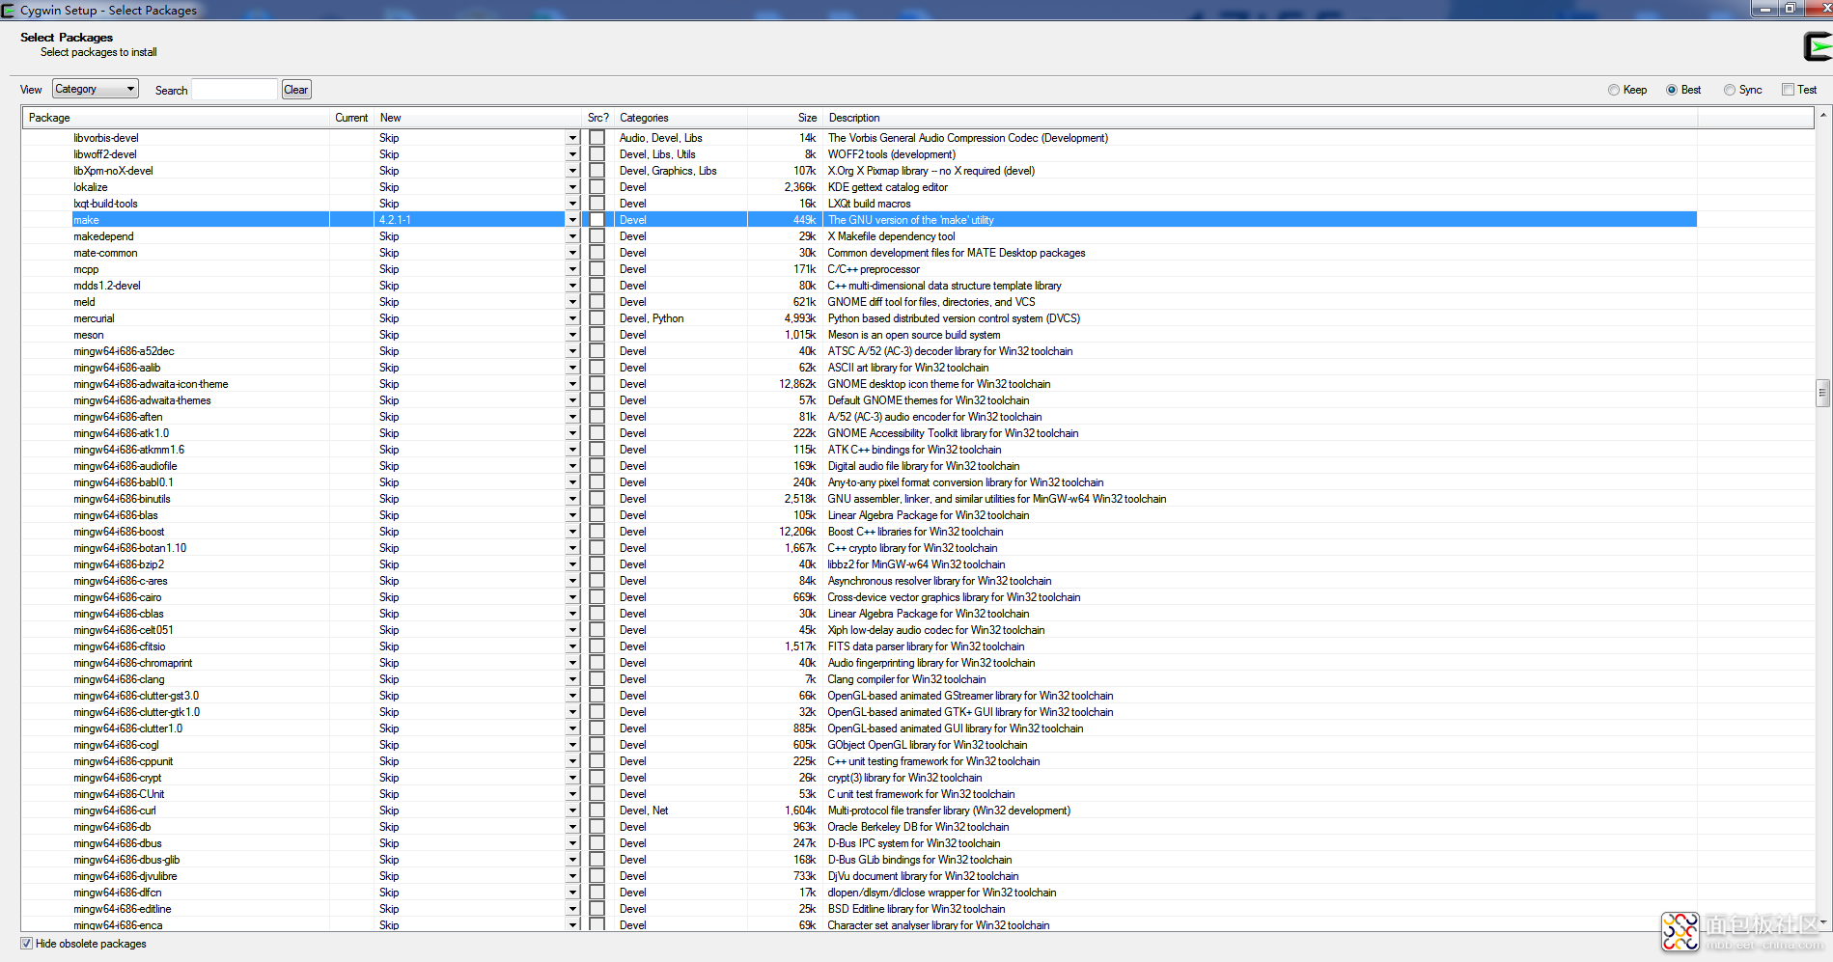Toggle Hide obsolete packages checkbox

tap(26, 944)
